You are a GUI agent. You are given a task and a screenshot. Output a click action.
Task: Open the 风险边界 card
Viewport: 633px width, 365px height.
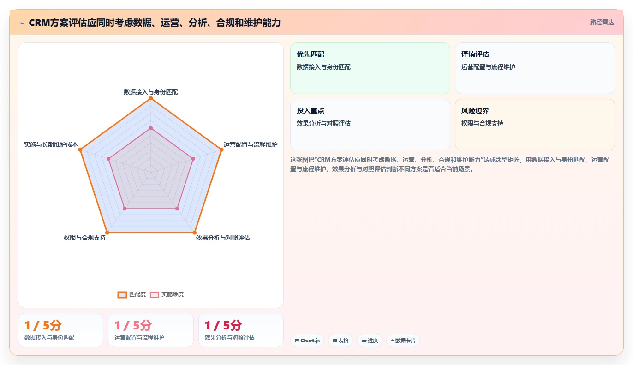tap(535, 125)
